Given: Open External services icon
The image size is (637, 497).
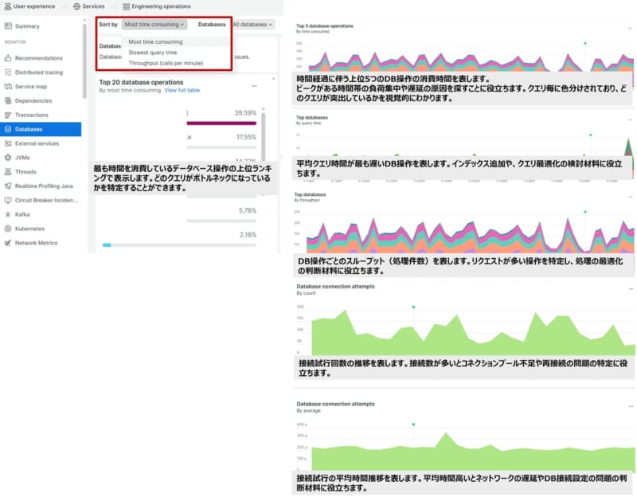Looking at the screenshot, I should point(8,143).
